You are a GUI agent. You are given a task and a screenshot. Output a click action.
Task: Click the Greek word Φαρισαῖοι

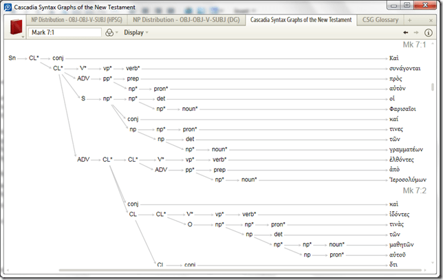click(402, 109)
